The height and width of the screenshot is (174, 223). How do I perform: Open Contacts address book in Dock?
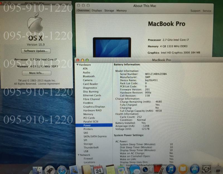(86, 170)
